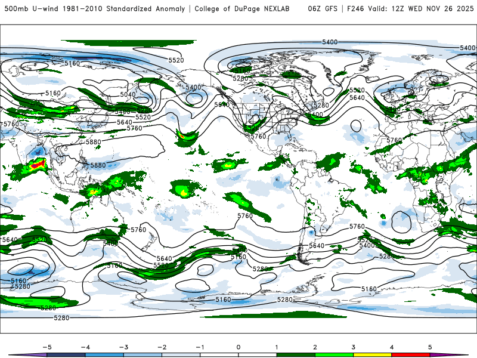Click the 'F246' forecast hour label
477x358 pixels.
[x=355, y=9]
